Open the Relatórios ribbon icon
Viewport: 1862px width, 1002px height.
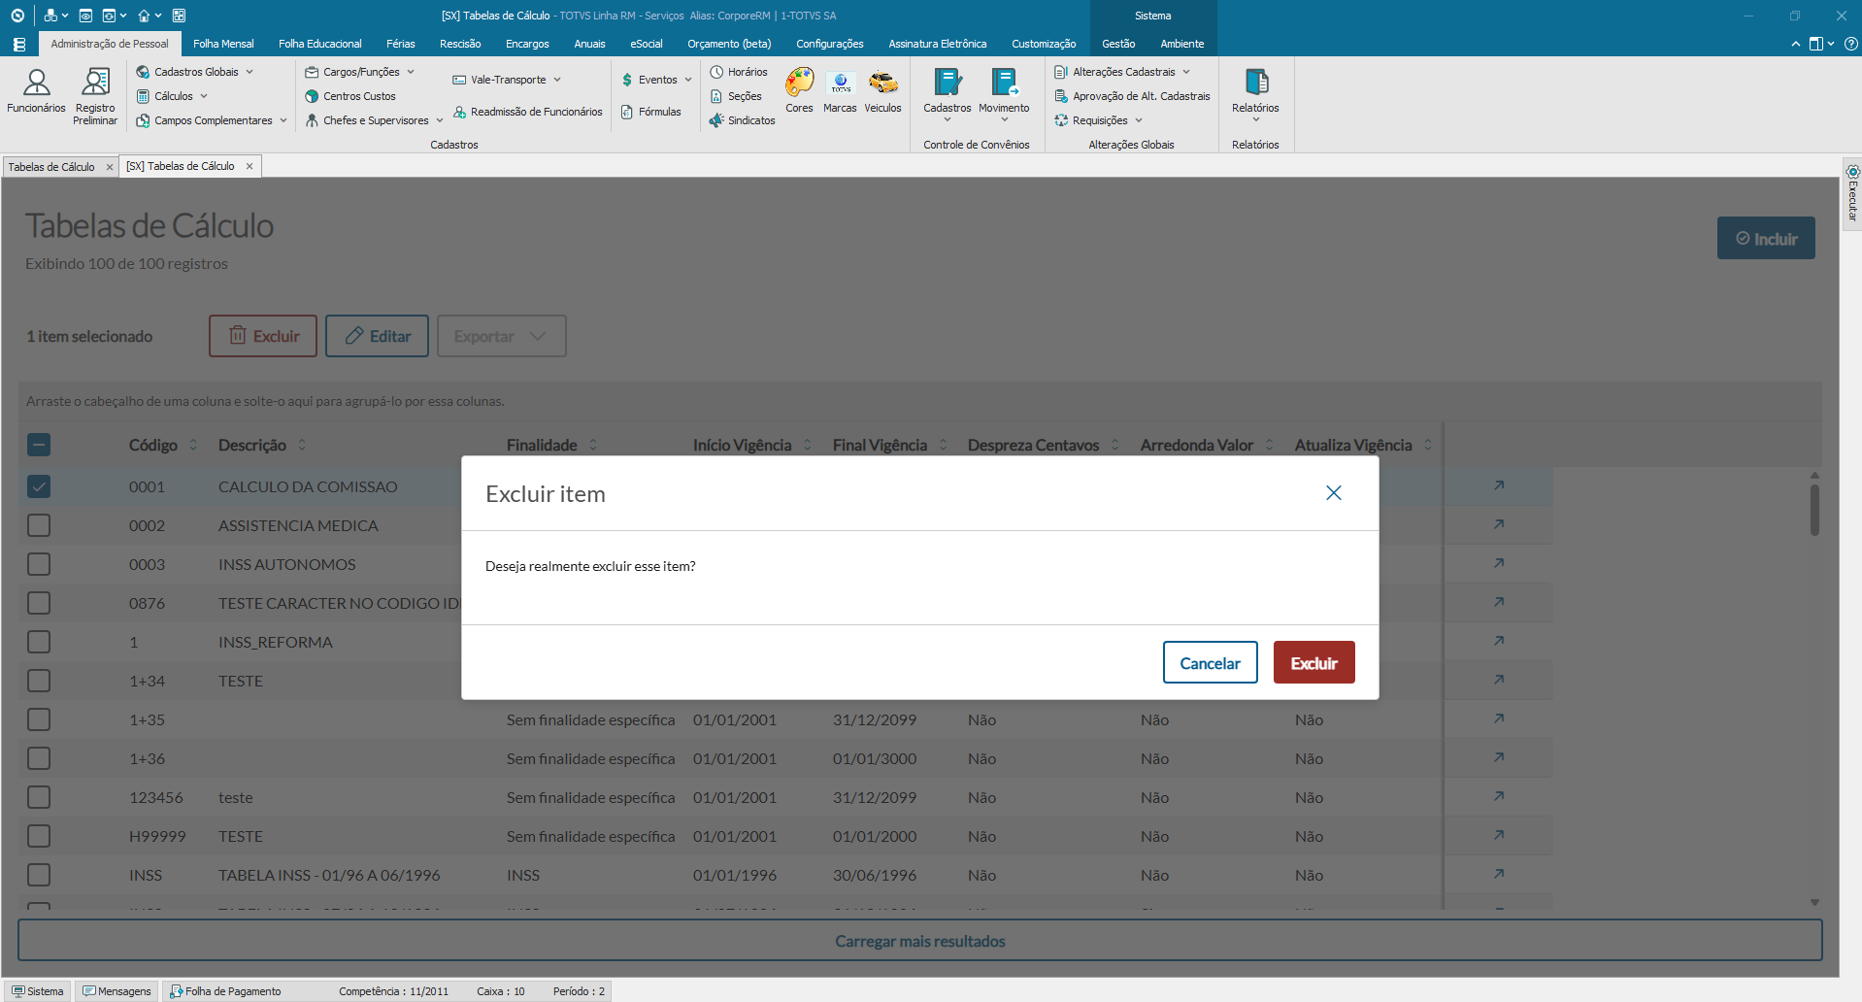click(x=1255, y=94)
